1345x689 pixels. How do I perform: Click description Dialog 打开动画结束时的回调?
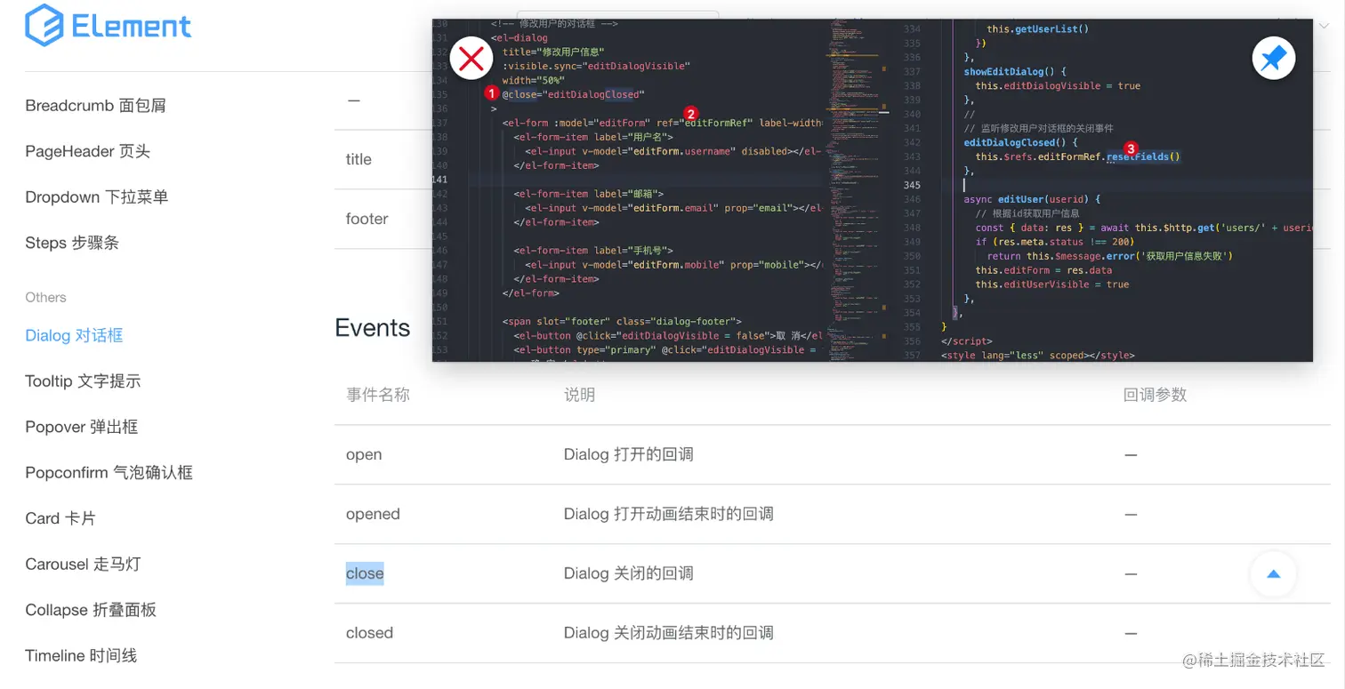(669, 514)
